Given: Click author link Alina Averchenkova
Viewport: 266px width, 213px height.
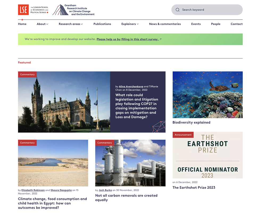Looking at the screenshot, I should [x=131, y=87].
